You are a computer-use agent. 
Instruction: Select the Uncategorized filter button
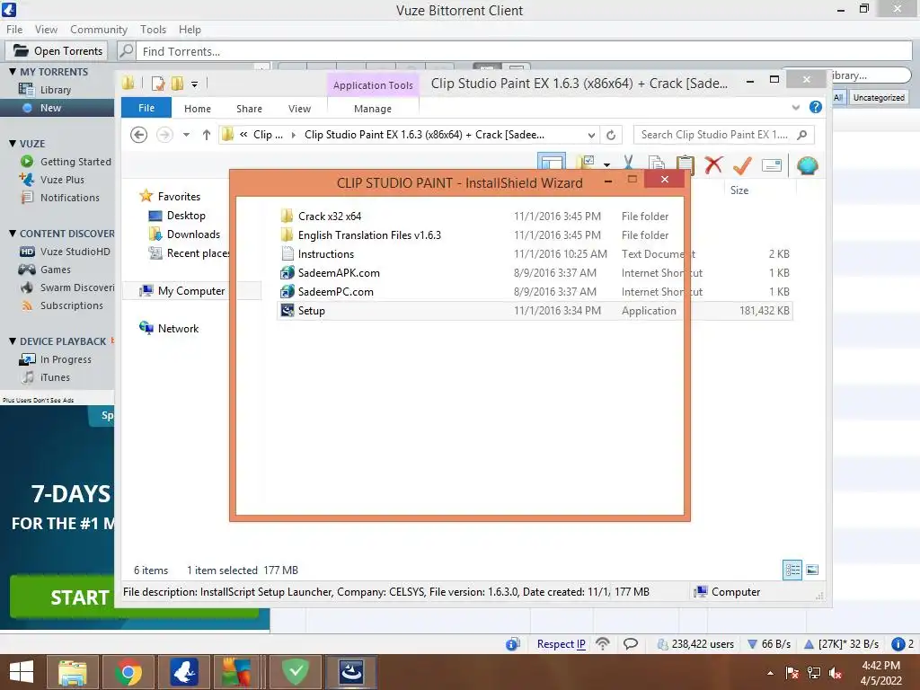879,97
